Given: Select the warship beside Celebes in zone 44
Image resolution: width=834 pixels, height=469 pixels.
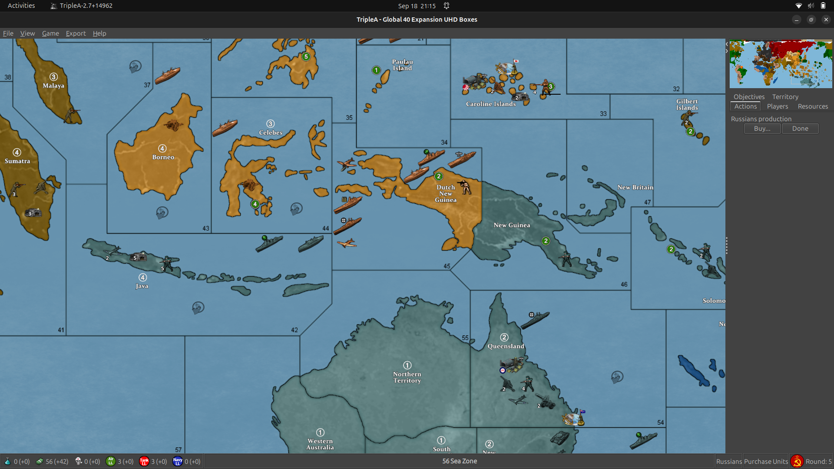Looking at the screenshot, I should (225, 128).
